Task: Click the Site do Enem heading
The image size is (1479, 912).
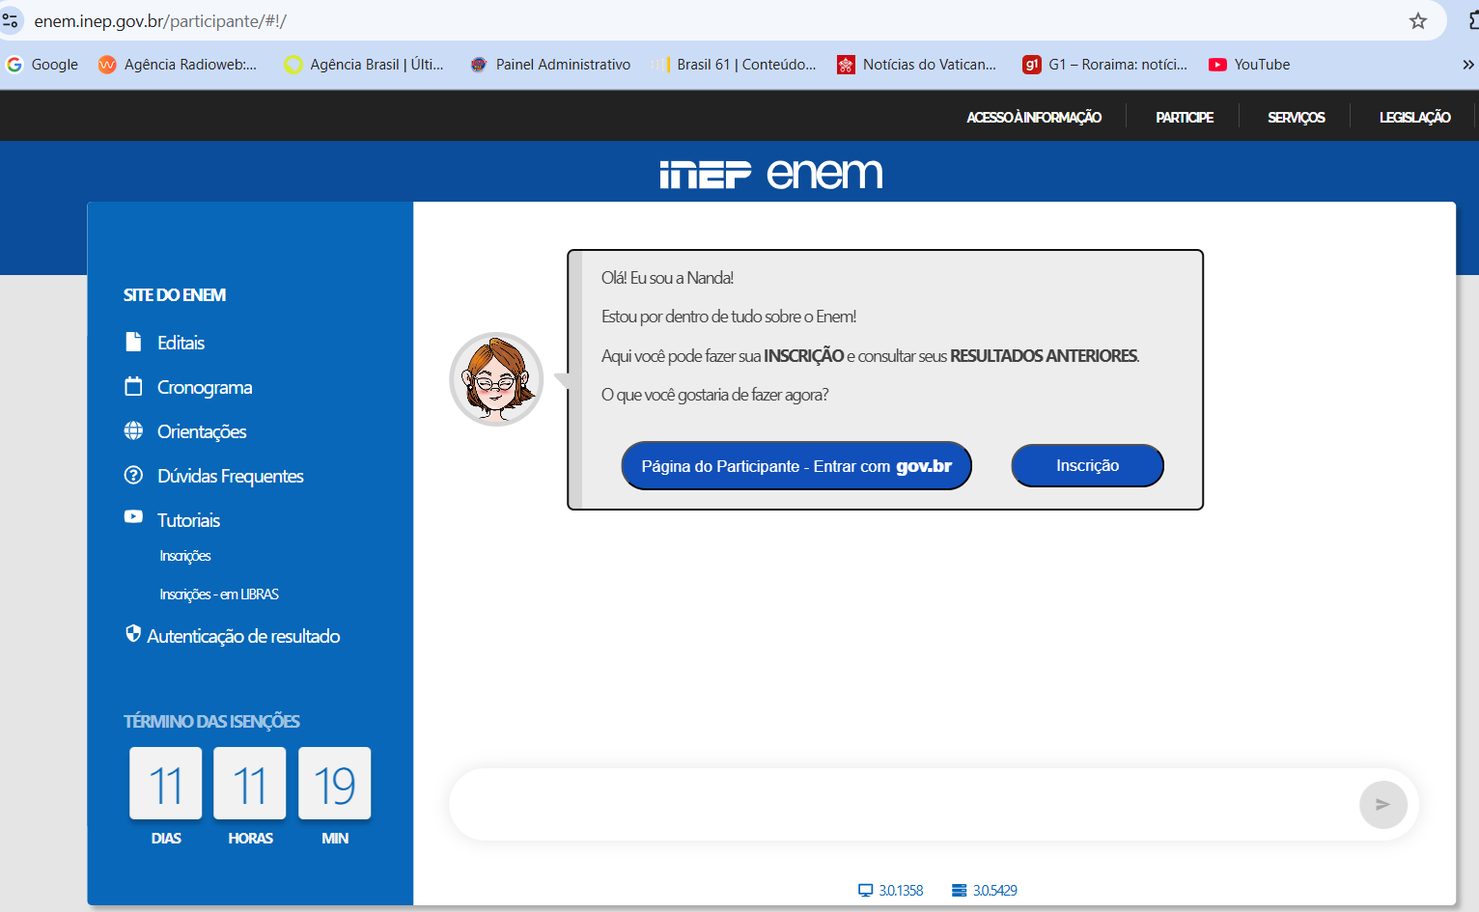Action: tap(175, 295)
